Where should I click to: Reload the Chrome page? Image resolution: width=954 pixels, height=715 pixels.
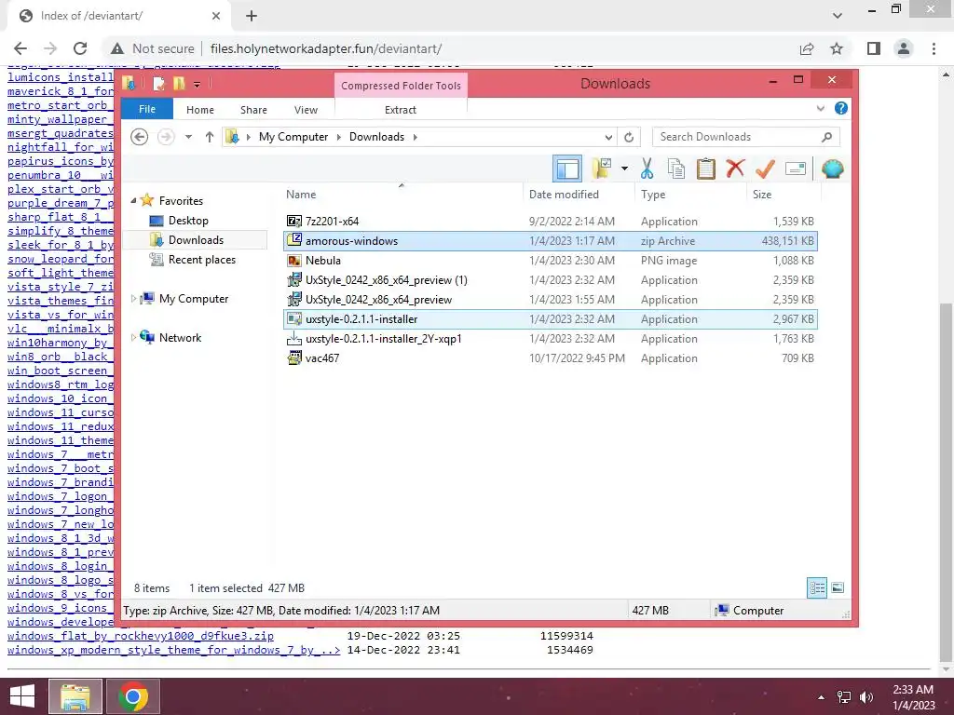(x=80, y=48)
